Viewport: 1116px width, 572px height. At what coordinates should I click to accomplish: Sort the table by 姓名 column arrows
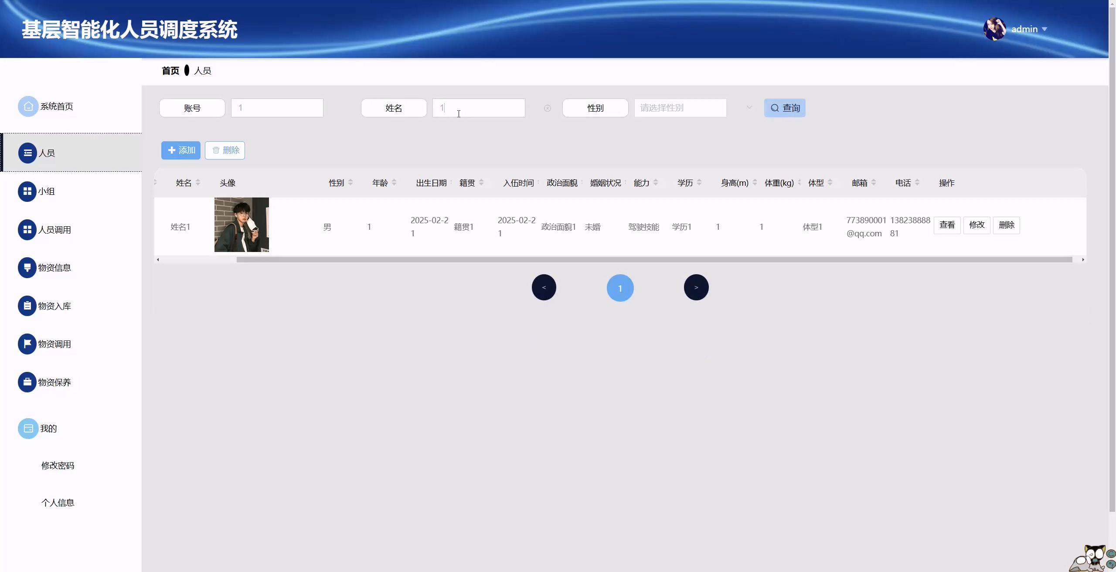coord(198,183)
